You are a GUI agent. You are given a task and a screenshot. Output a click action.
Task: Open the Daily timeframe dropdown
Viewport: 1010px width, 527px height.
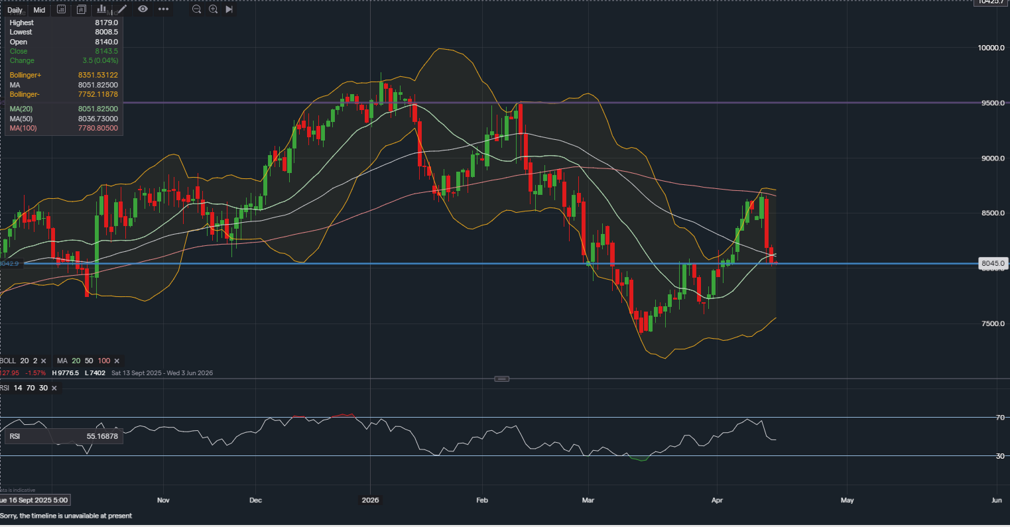(15, 10)
